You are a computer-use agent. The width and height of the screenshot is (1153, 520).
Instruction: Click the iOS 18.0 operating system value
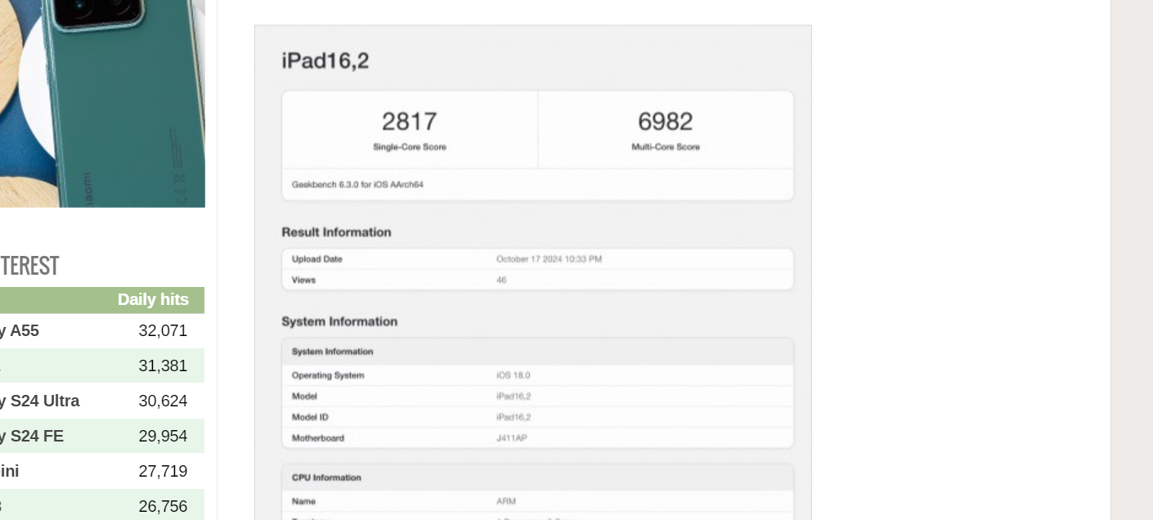[x=513, y=375]
